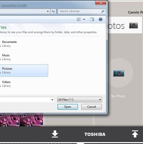Screen dimensions: 143x144
Task: Click the refresh button beside the address bar
Action: [x=53, y=11]
